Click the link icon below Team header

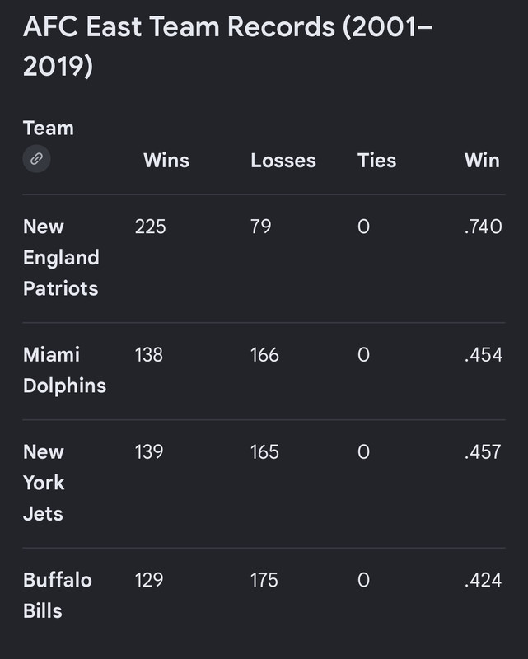point(36,159)
